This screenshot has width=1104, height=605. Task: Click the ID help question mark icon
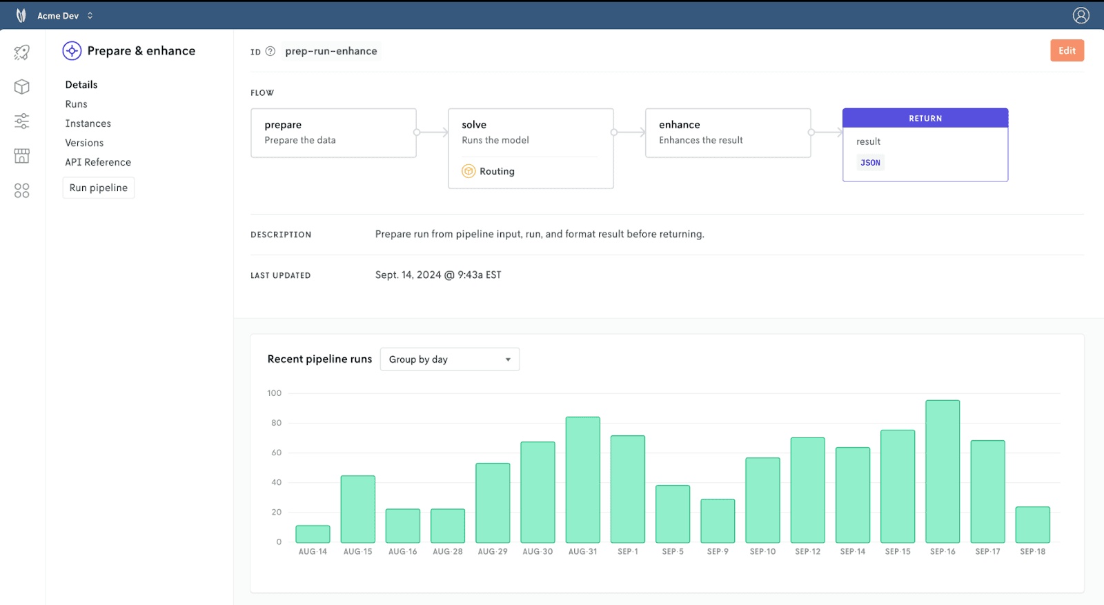pyautogui.click(x=270, y=51)
